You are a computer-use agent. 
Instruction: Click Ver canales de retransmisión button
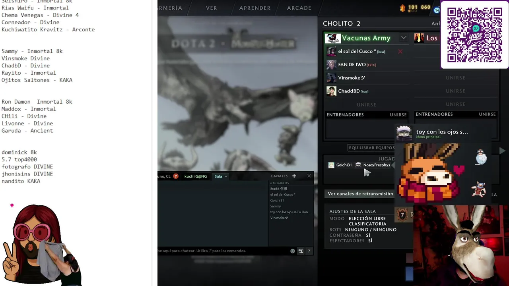pyautogui.click(x=360, y=193)
